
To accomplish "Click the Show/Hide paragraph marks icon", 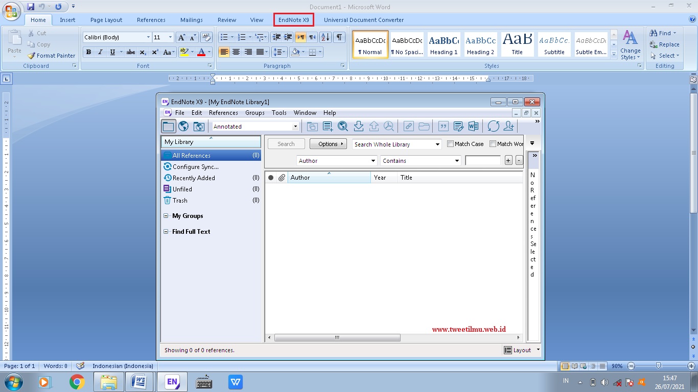I will [x=339, y=37].
